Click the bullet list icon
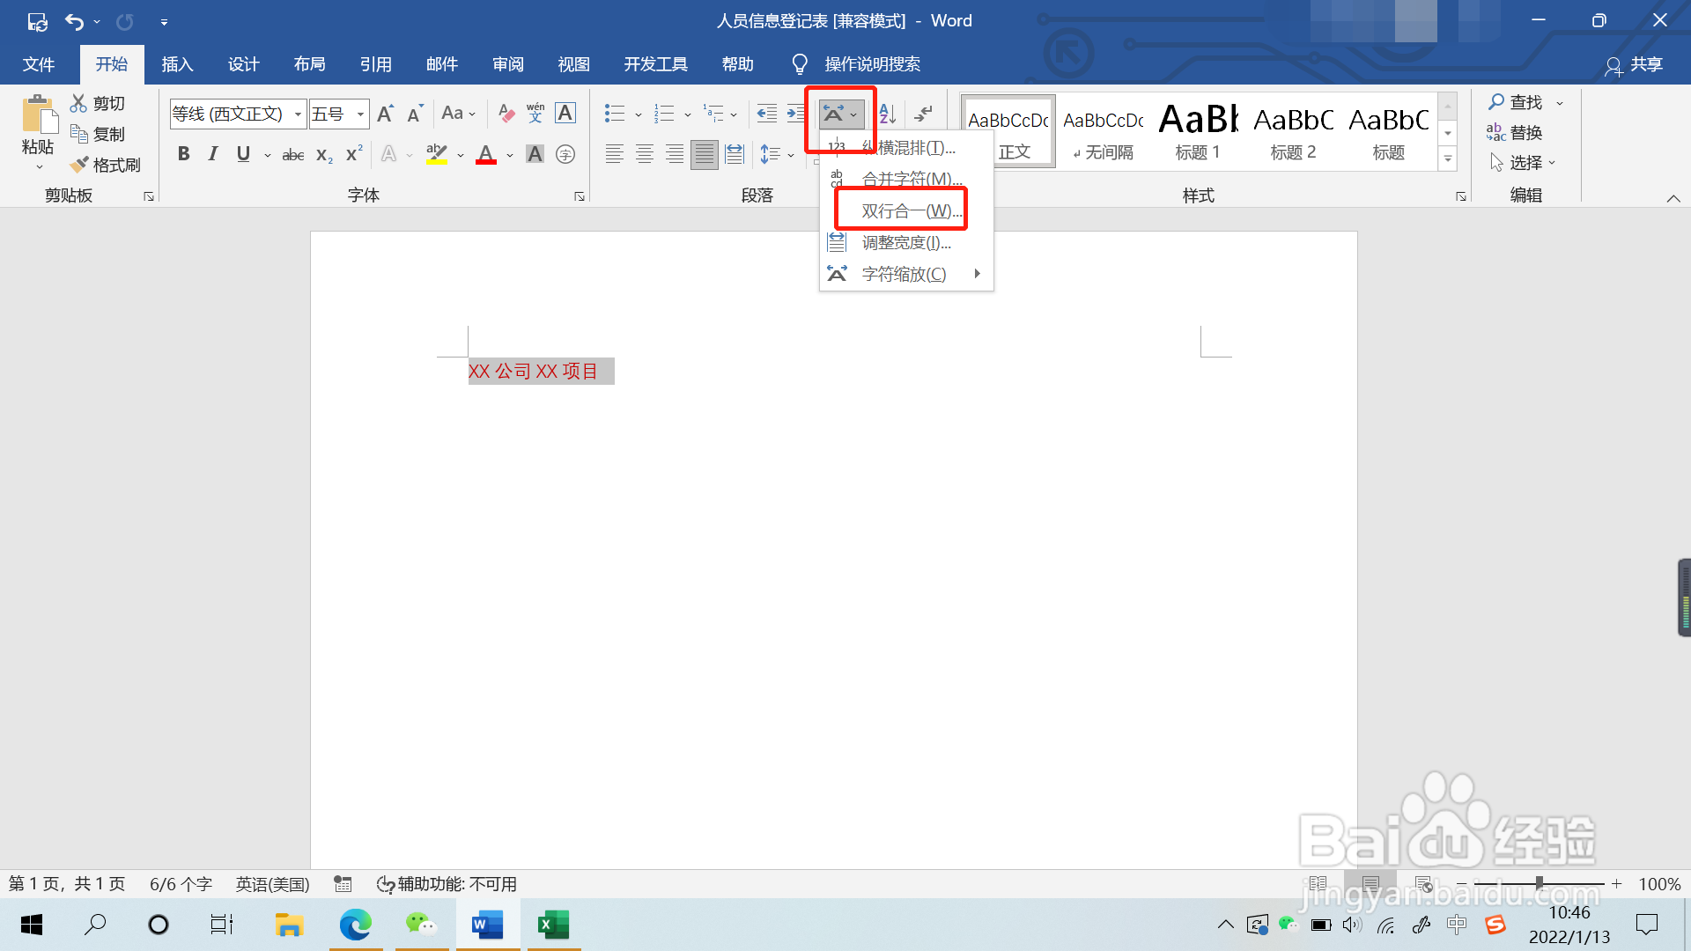Screen dimensions: 1691x951 pos(614,113)
